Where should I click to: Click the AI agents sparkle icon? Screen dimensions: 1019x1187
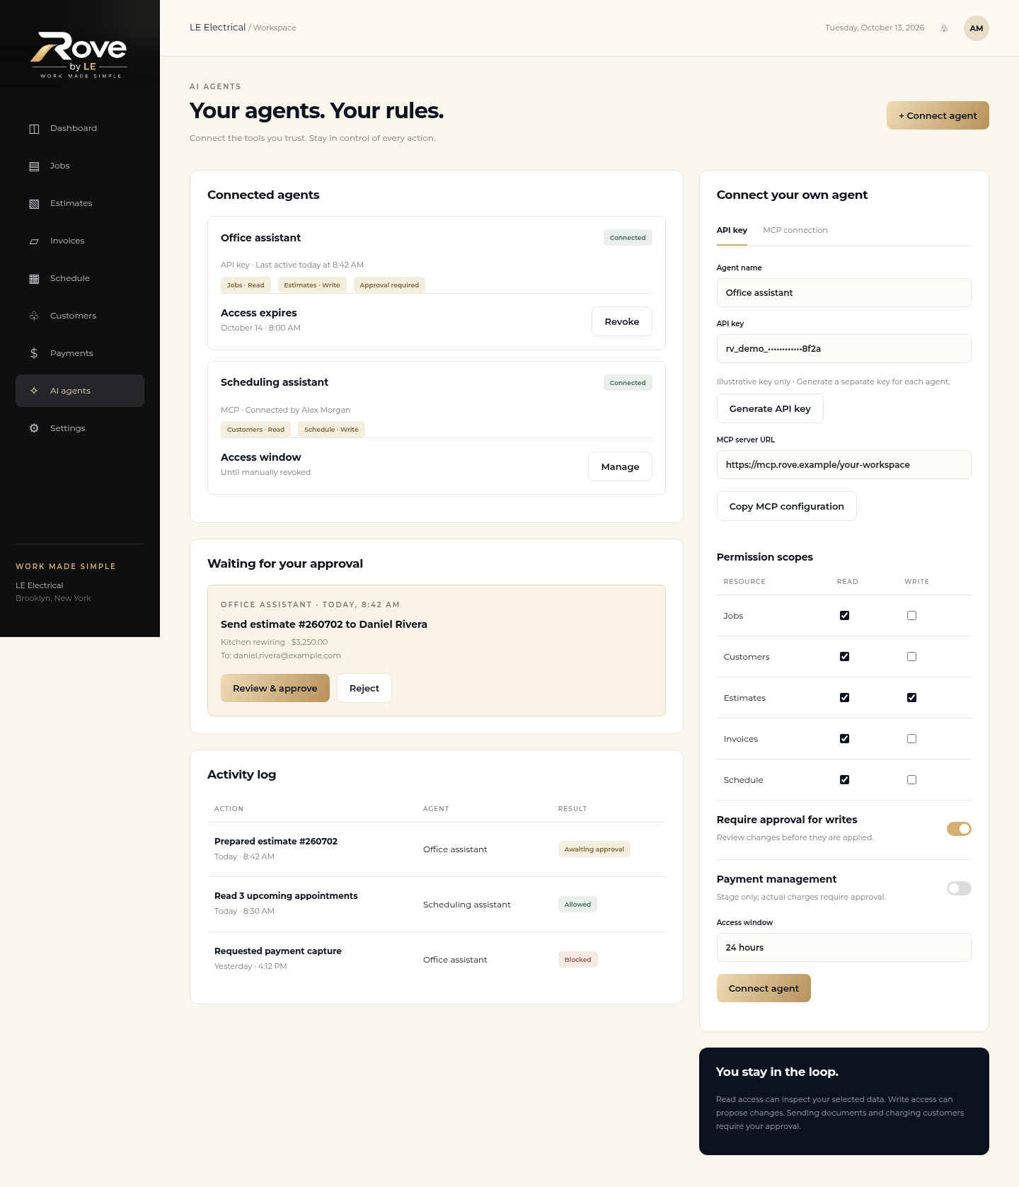tap(34, 391)
